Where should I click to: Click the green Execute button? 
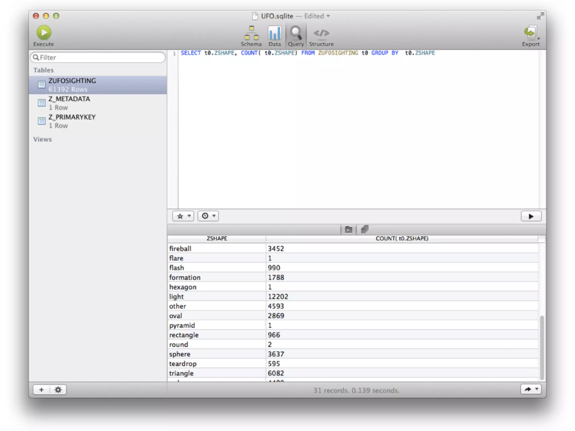[44, 33]
